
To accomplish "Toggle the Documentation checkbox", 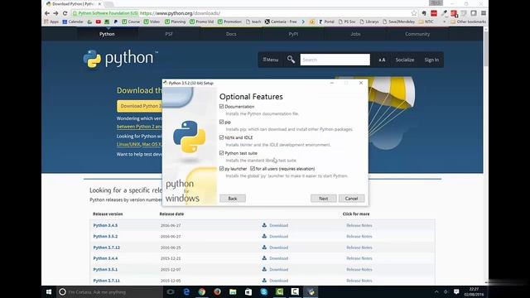I will (x=222, y=107).
